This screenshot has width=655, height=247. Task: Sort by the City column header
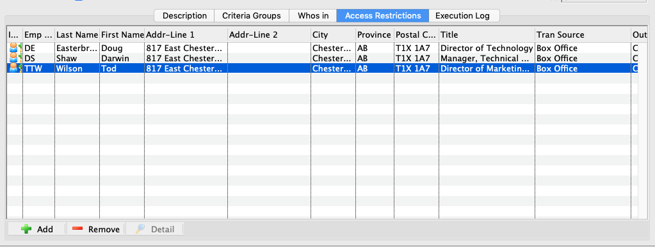pos(333,35)
